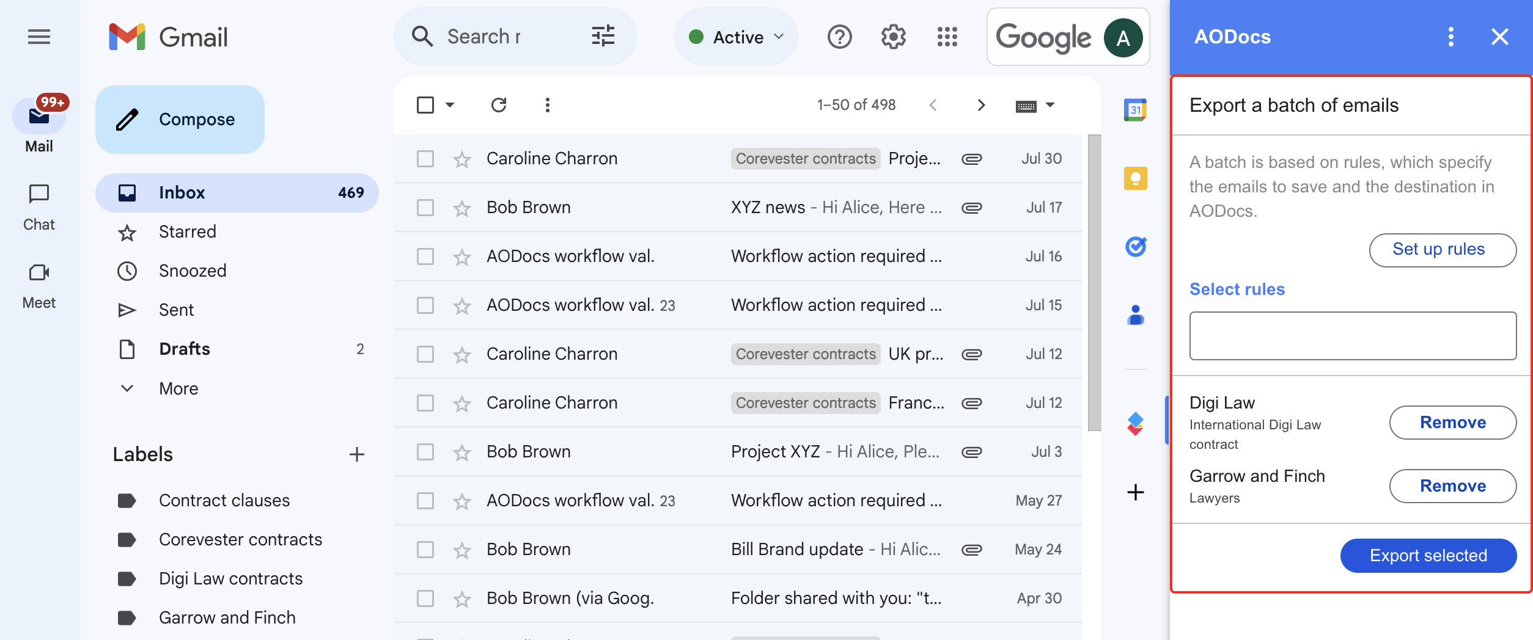The width and height of the screenshot is (1533, 640).
Task: Open AODocs panel more options
Action: 1450,37
